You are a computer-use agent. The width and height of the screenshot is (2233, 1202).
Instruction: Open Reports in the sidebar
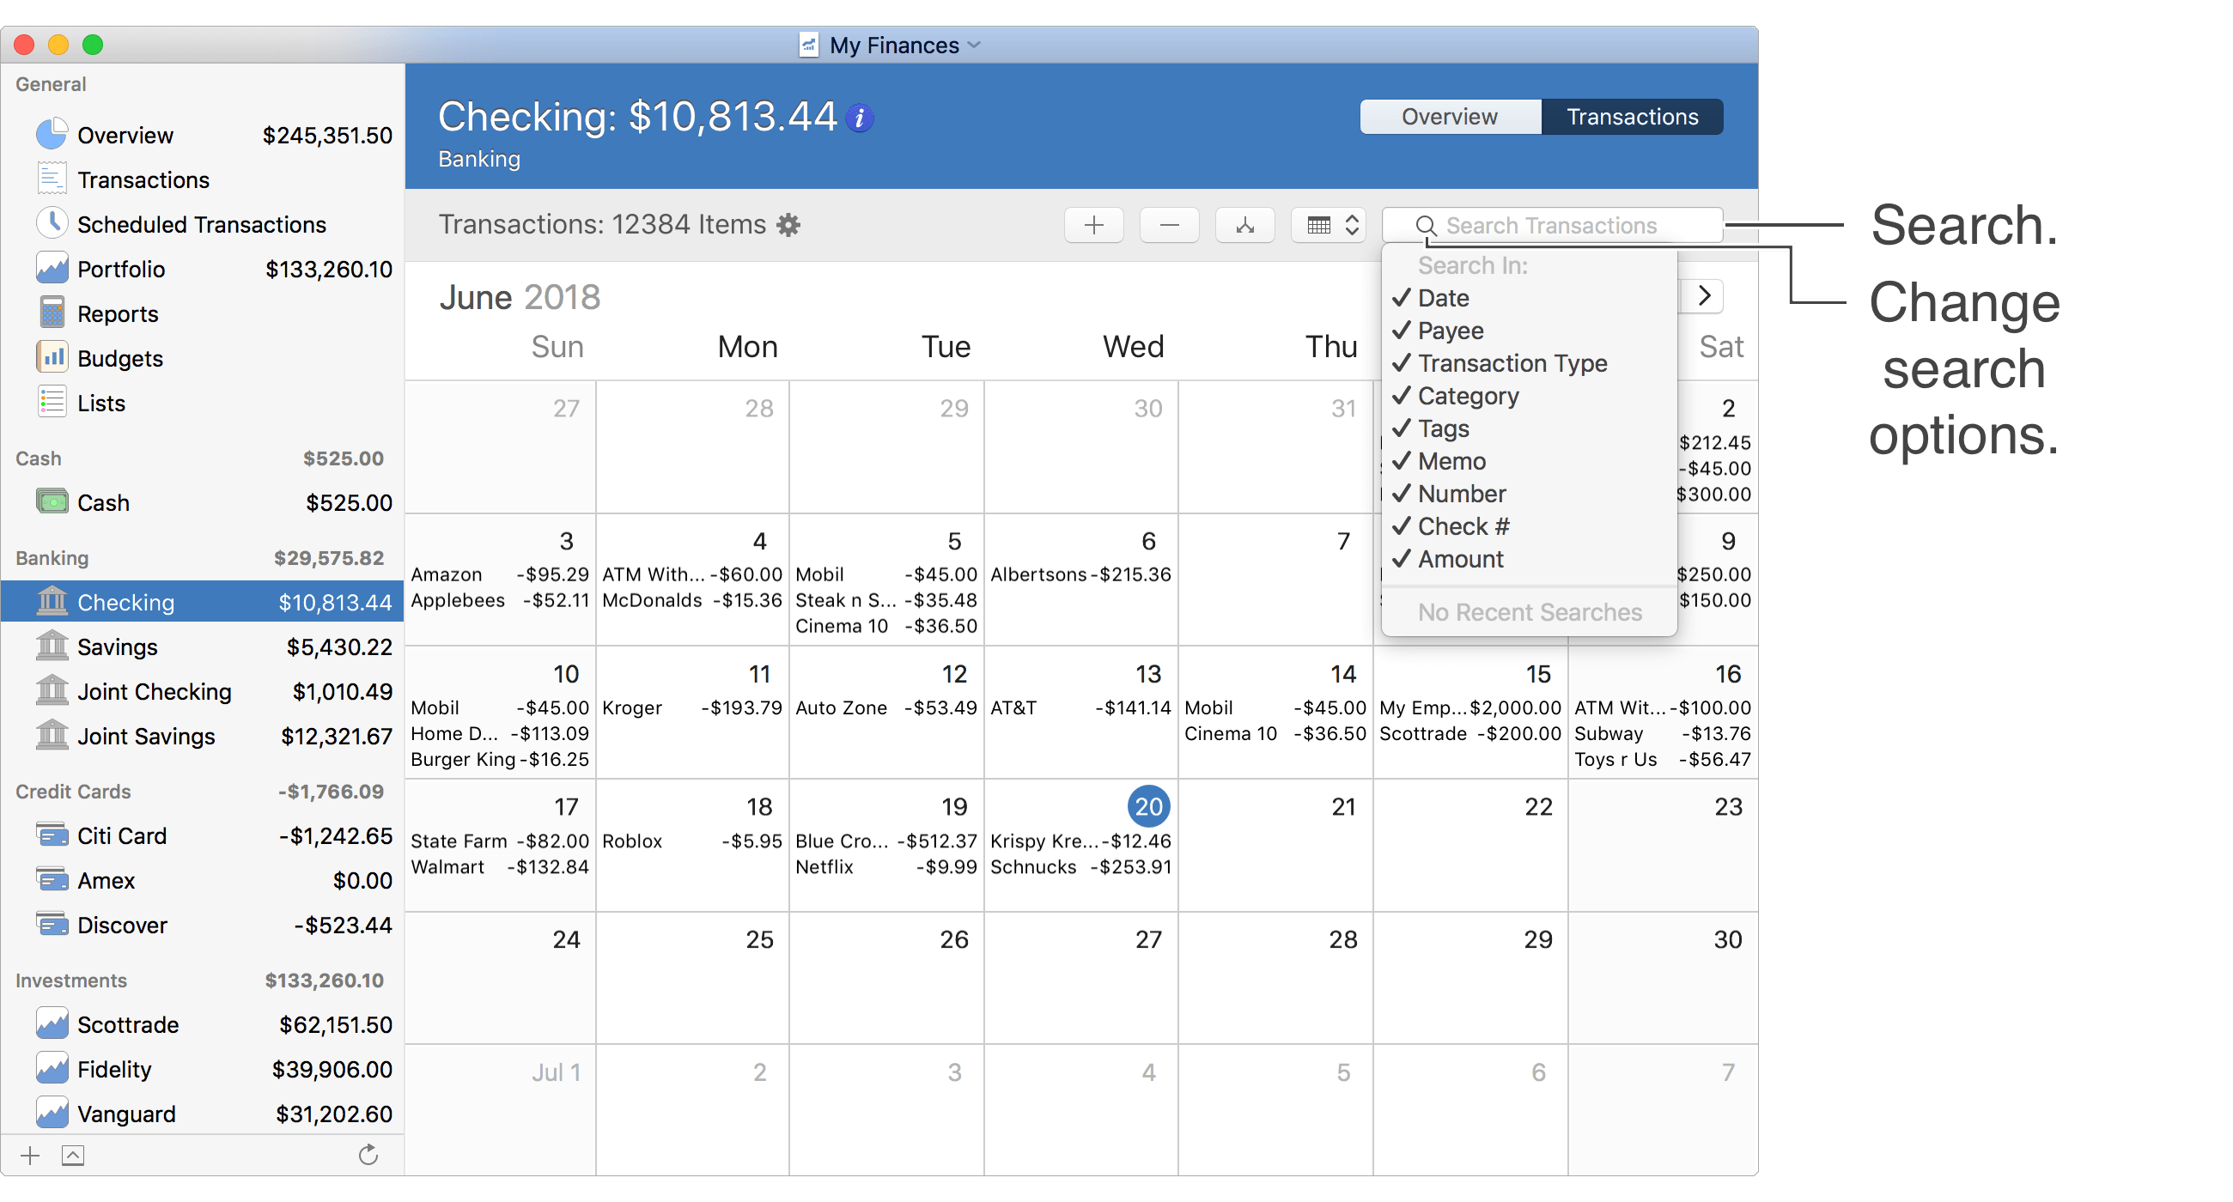(117, 313)
